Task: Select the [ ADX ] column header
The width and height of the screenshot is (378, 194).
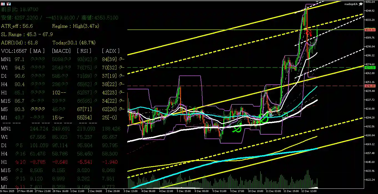Action: (x=111, y=51)
